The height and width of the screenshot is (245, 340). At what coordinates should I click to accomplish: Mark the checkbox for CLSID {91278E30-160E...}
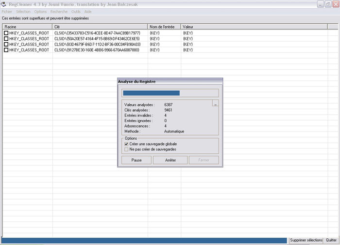click(6, 50)
